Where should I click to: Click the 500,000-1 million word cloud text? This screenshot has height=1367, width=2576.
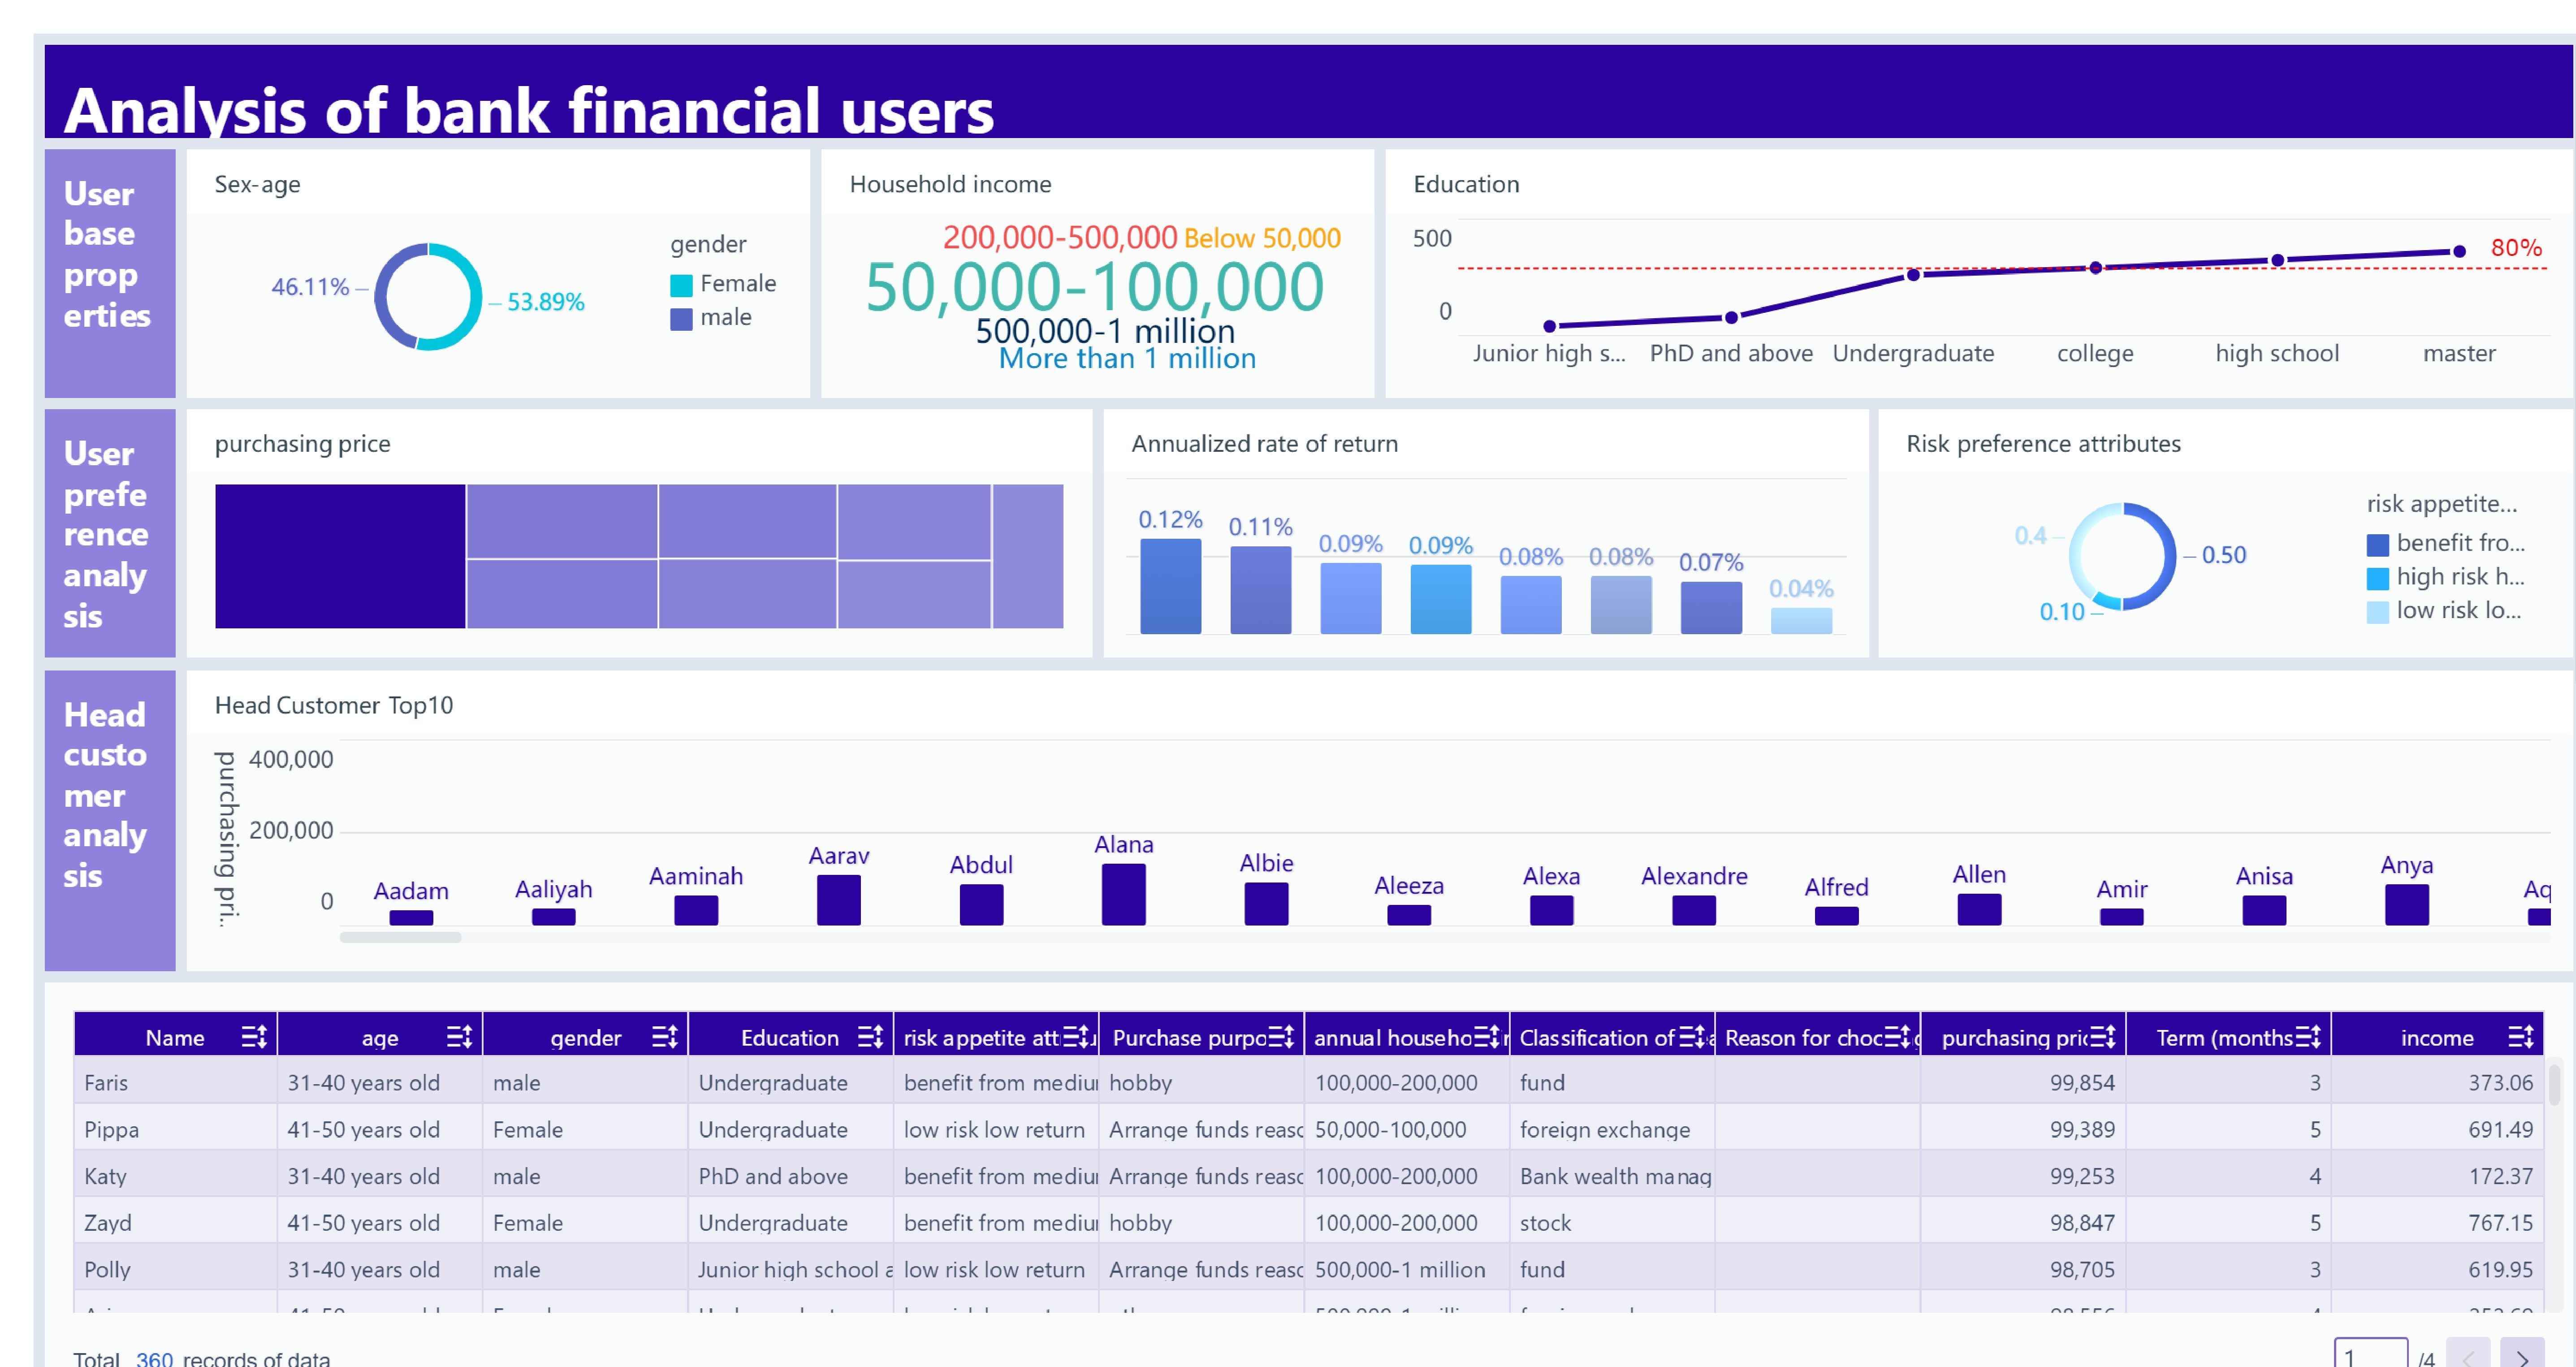pyautogui.click(x=1105, y=331)
